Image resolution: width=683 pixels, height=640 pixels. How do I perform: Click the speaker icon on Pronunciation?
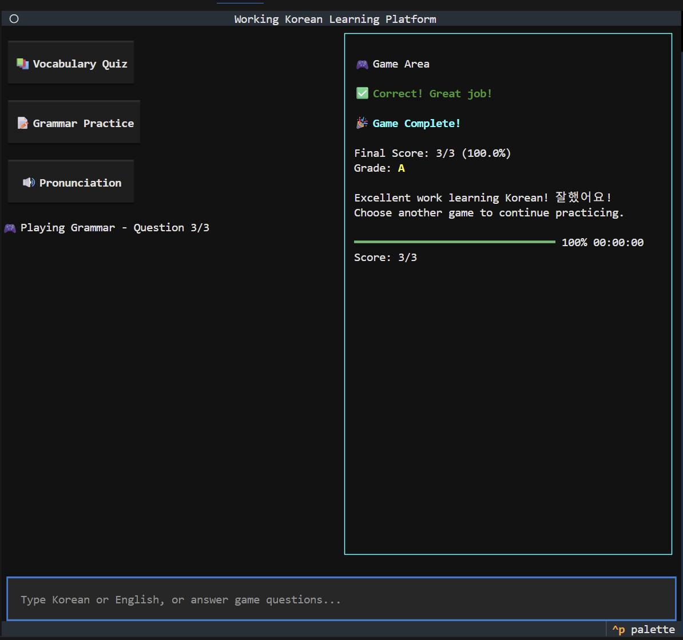29,183
